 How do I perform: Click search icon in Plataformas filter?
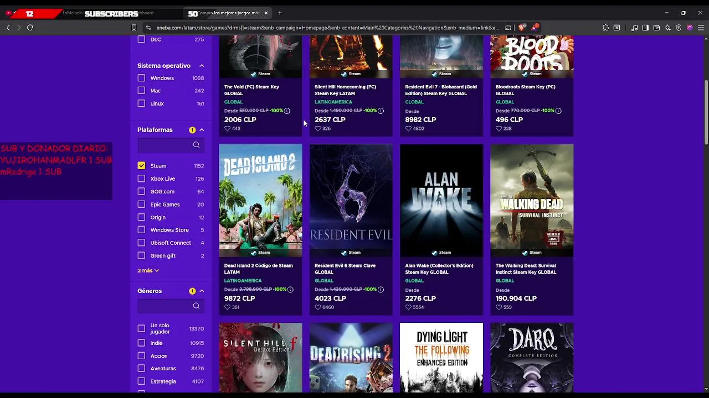pos(196,145)
